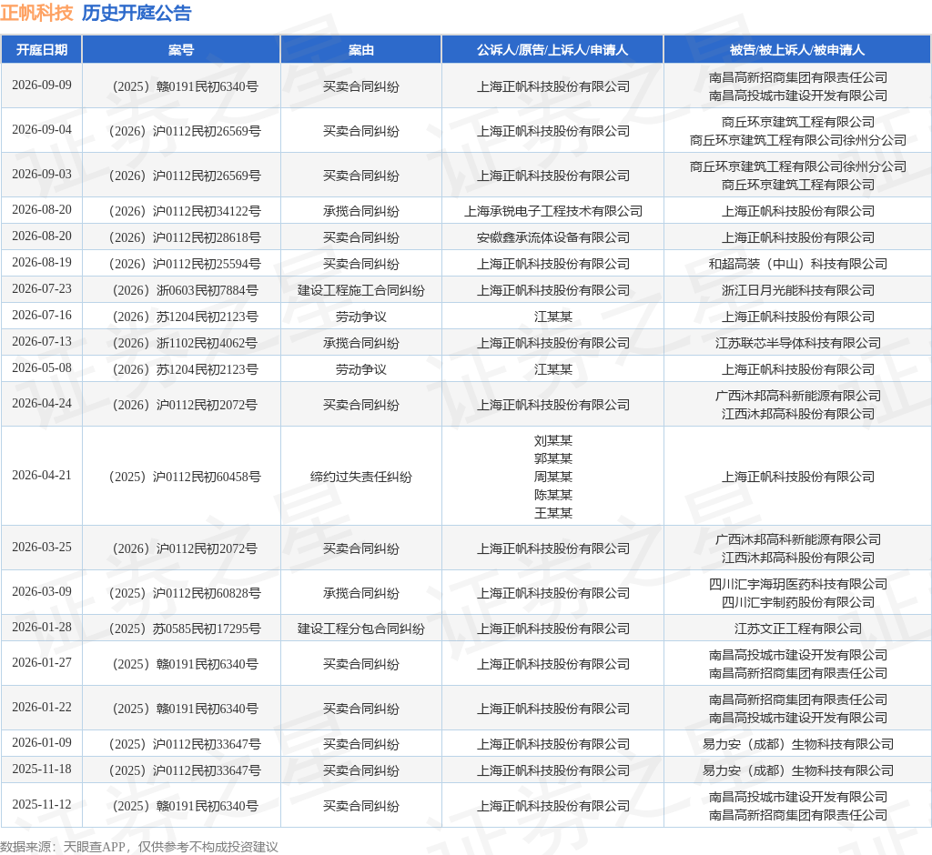The width and height of the screenshot is (932, 855).
Task: Click case number （2026）浙0603民初7884号
Action: tap(185, 290)
